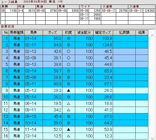This screenshot has width=156, height=140.
Task: Click the 資金配分 column header
Action: (84, 33)
